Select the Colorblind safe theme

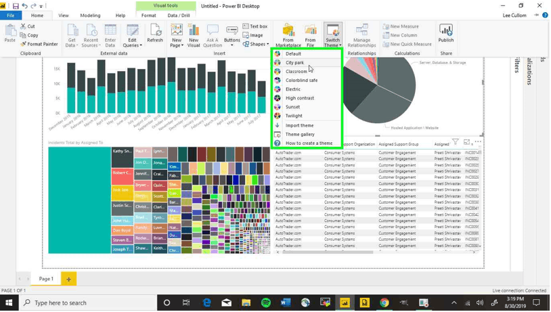coord(307,80)
